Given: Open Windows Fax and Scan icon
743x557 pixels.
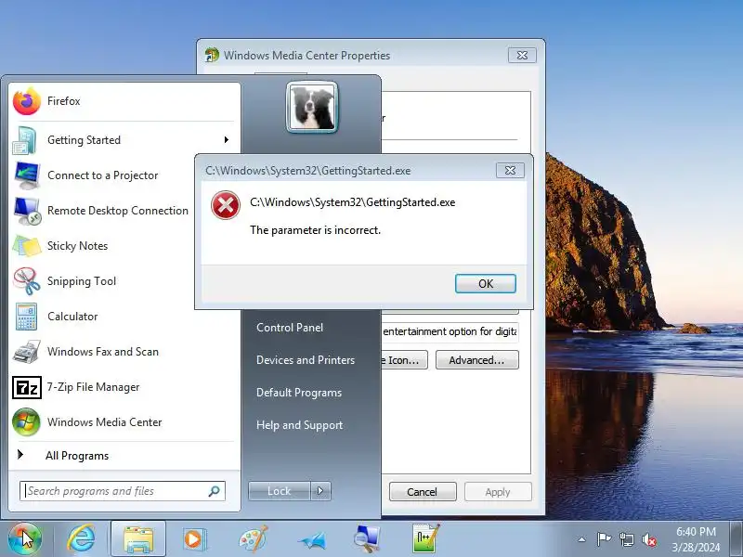Looking at the screenshot, I should point(27,352).
